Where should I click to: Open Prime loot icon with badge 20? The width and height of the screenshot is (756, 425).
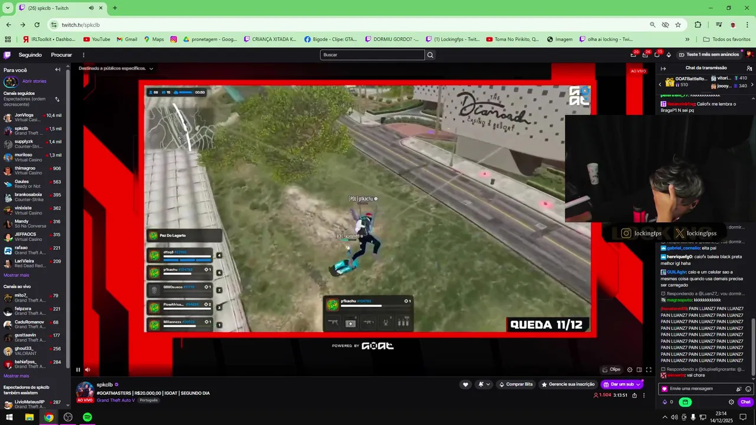pyautogui.click(x=633, y=54)
